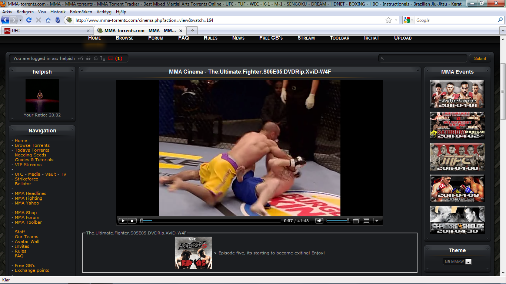Screen dimensions: 506x284
Task: Click in the Google search field
Action: [456, 20]
